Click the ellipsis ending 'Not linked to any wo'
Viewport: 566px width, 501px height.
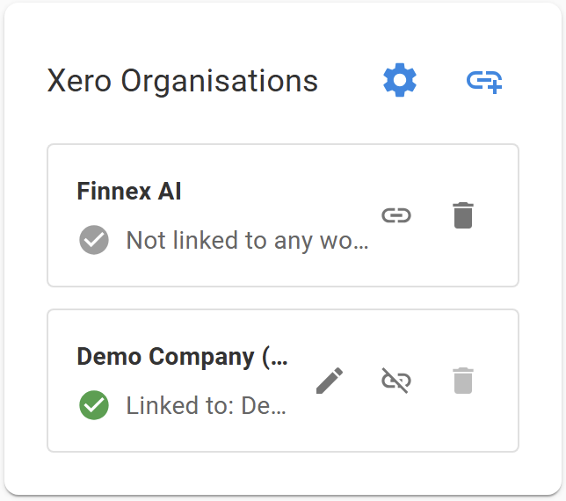coord(360,246)
